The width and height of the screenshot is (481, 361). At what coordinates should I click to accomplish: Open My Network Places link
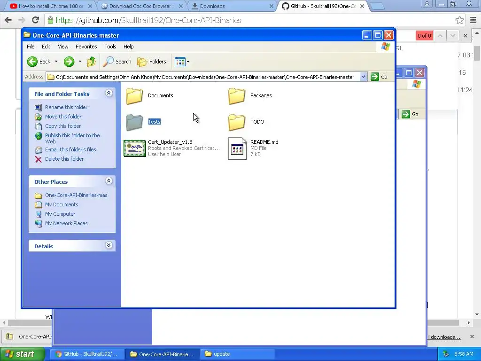pyautogui.click(x=66, y=223)
